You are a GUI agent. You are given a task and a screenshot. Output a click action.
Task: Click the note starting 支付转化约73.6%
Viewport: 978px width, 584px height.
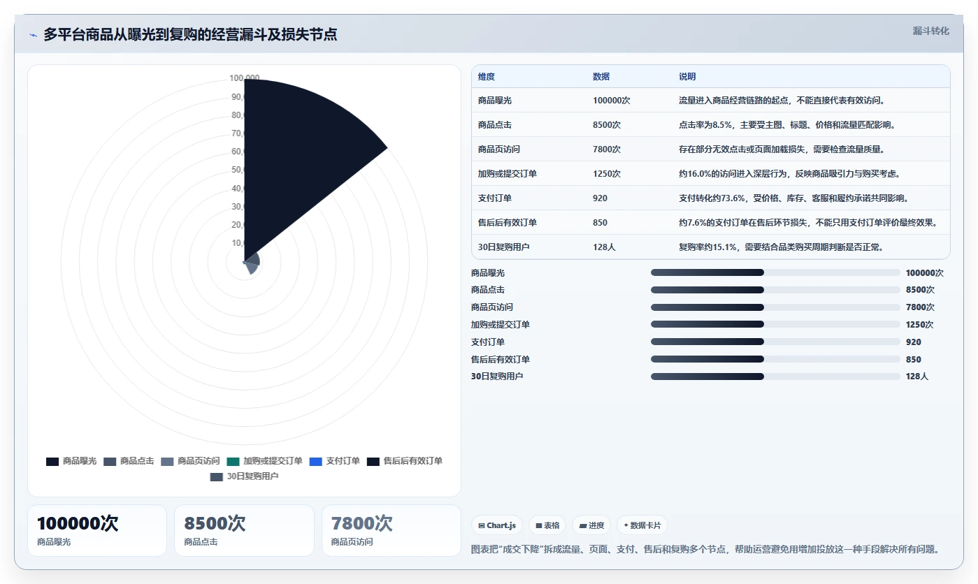(x=793, y=198)
